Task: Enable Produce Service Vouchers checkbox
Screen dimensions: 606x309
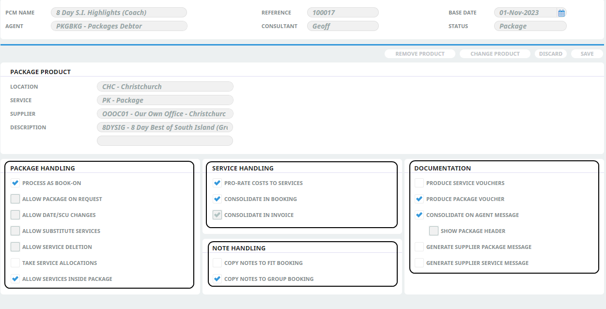Action: click(419, 183)
